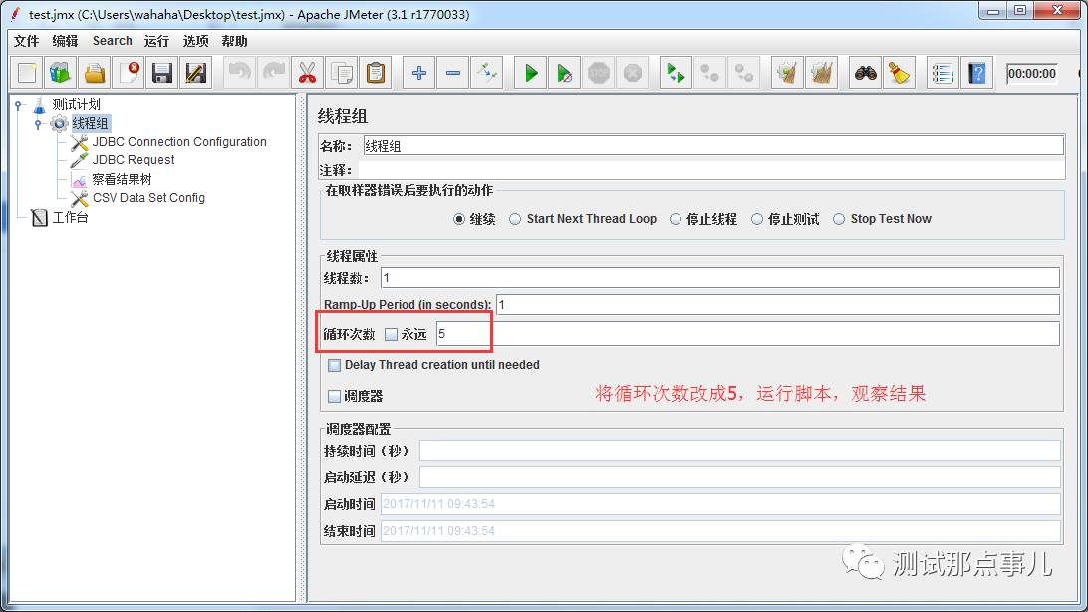
Task: Collapse all nodes with minus icon
Action: (453, 73)
